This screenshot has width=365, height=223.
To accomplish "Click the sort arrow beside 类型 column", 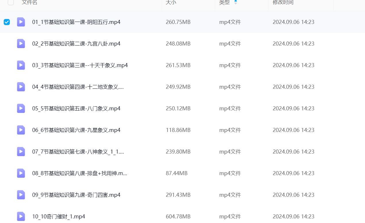I will click(236, 2).
